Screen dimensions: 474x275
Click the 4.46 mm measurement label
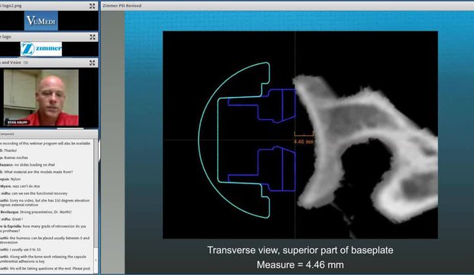[304, 141]
